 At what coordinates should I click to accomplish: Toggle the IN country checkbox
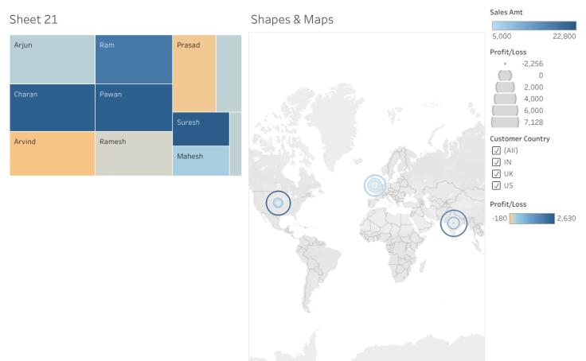tap(496, 162)
